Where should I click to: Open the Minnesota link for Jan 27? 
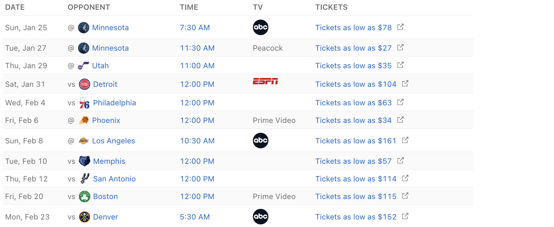(110, 48)
